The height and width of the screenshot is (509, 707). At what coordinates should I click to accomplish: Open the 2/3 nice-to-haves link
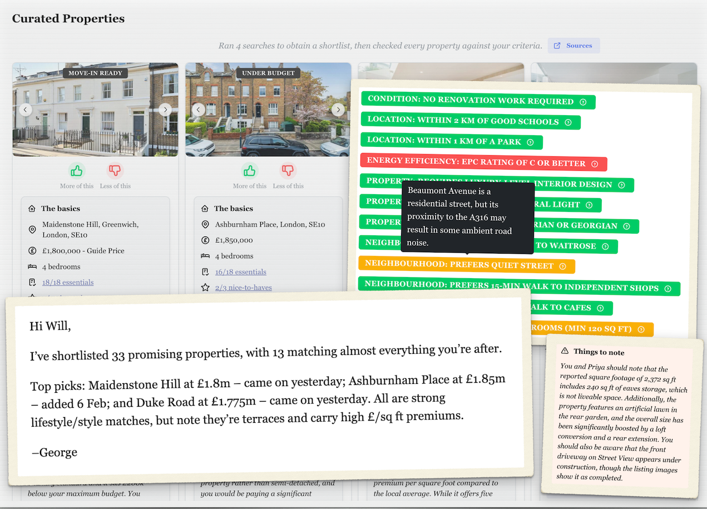244,288
